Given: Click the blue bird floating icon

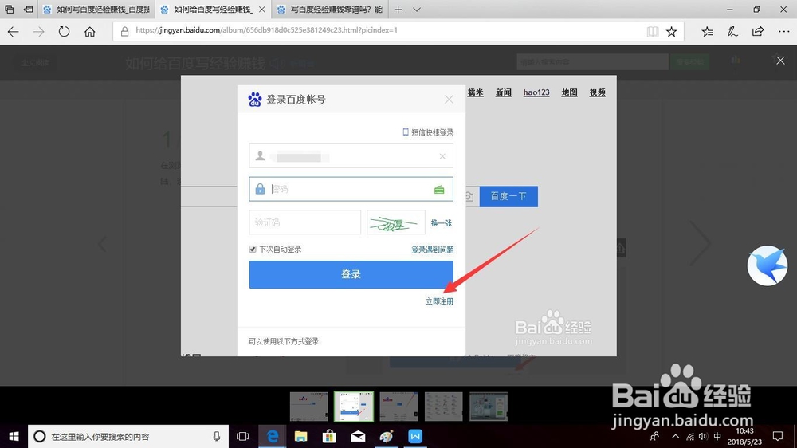Looking at the screenshot, I should [x=767, y=265].
